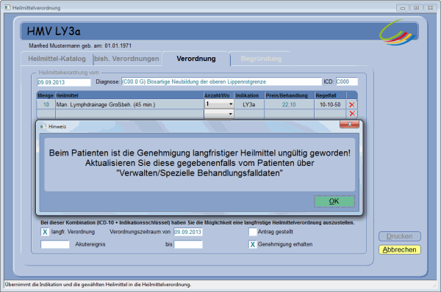Minimize the Heilmittelverordnung window
This screenshot has width=441, height=292.
click(403, 8)
